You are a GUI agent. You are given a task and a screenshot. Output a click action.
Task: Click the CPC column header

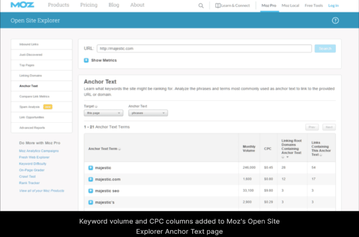267,149
